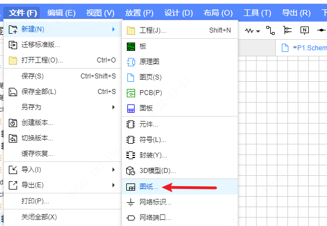Open the resistor tool dropdown arrow
Image resolution: width=327 pixels, height=226 pixels.
258,31
